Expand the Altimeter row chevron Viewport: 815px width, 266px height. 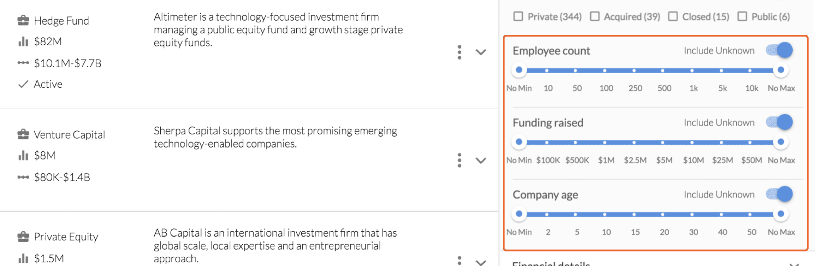pyautogui.click(x=481, y=52)
